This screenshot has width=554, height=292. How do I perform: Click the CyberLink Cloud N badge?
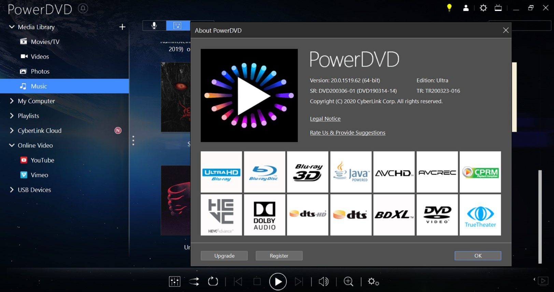(118, 130)
